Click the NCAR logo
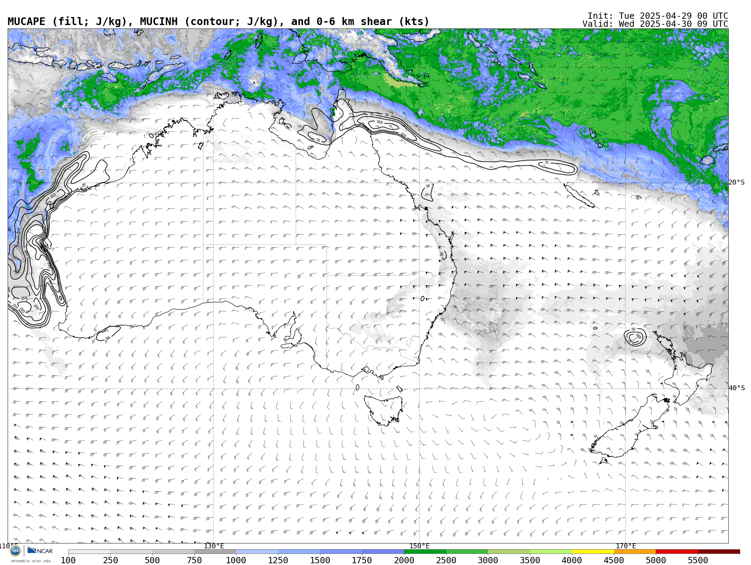The width and height of the screenshot is (751, 565). click(x=40, y=550)
